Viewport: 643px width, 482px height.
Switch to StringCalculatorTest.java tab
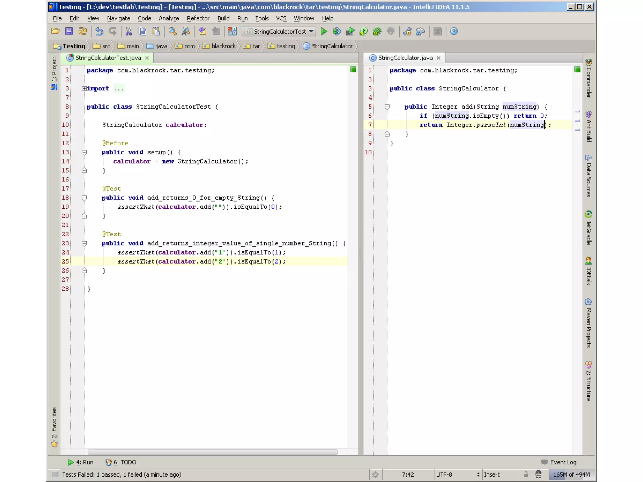(x=108, y=58)
